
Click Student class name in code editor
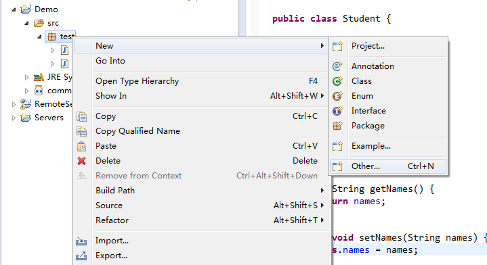click(x=361, y=19)
